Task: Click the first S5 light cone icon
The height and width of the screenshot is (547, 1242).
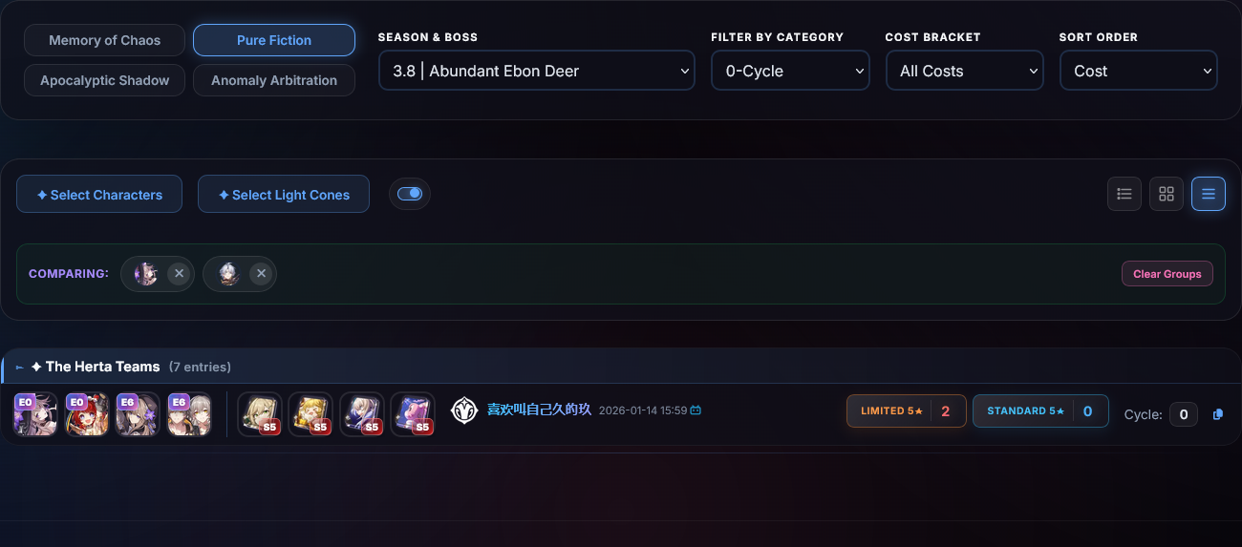Action: (x=259, y=414)
